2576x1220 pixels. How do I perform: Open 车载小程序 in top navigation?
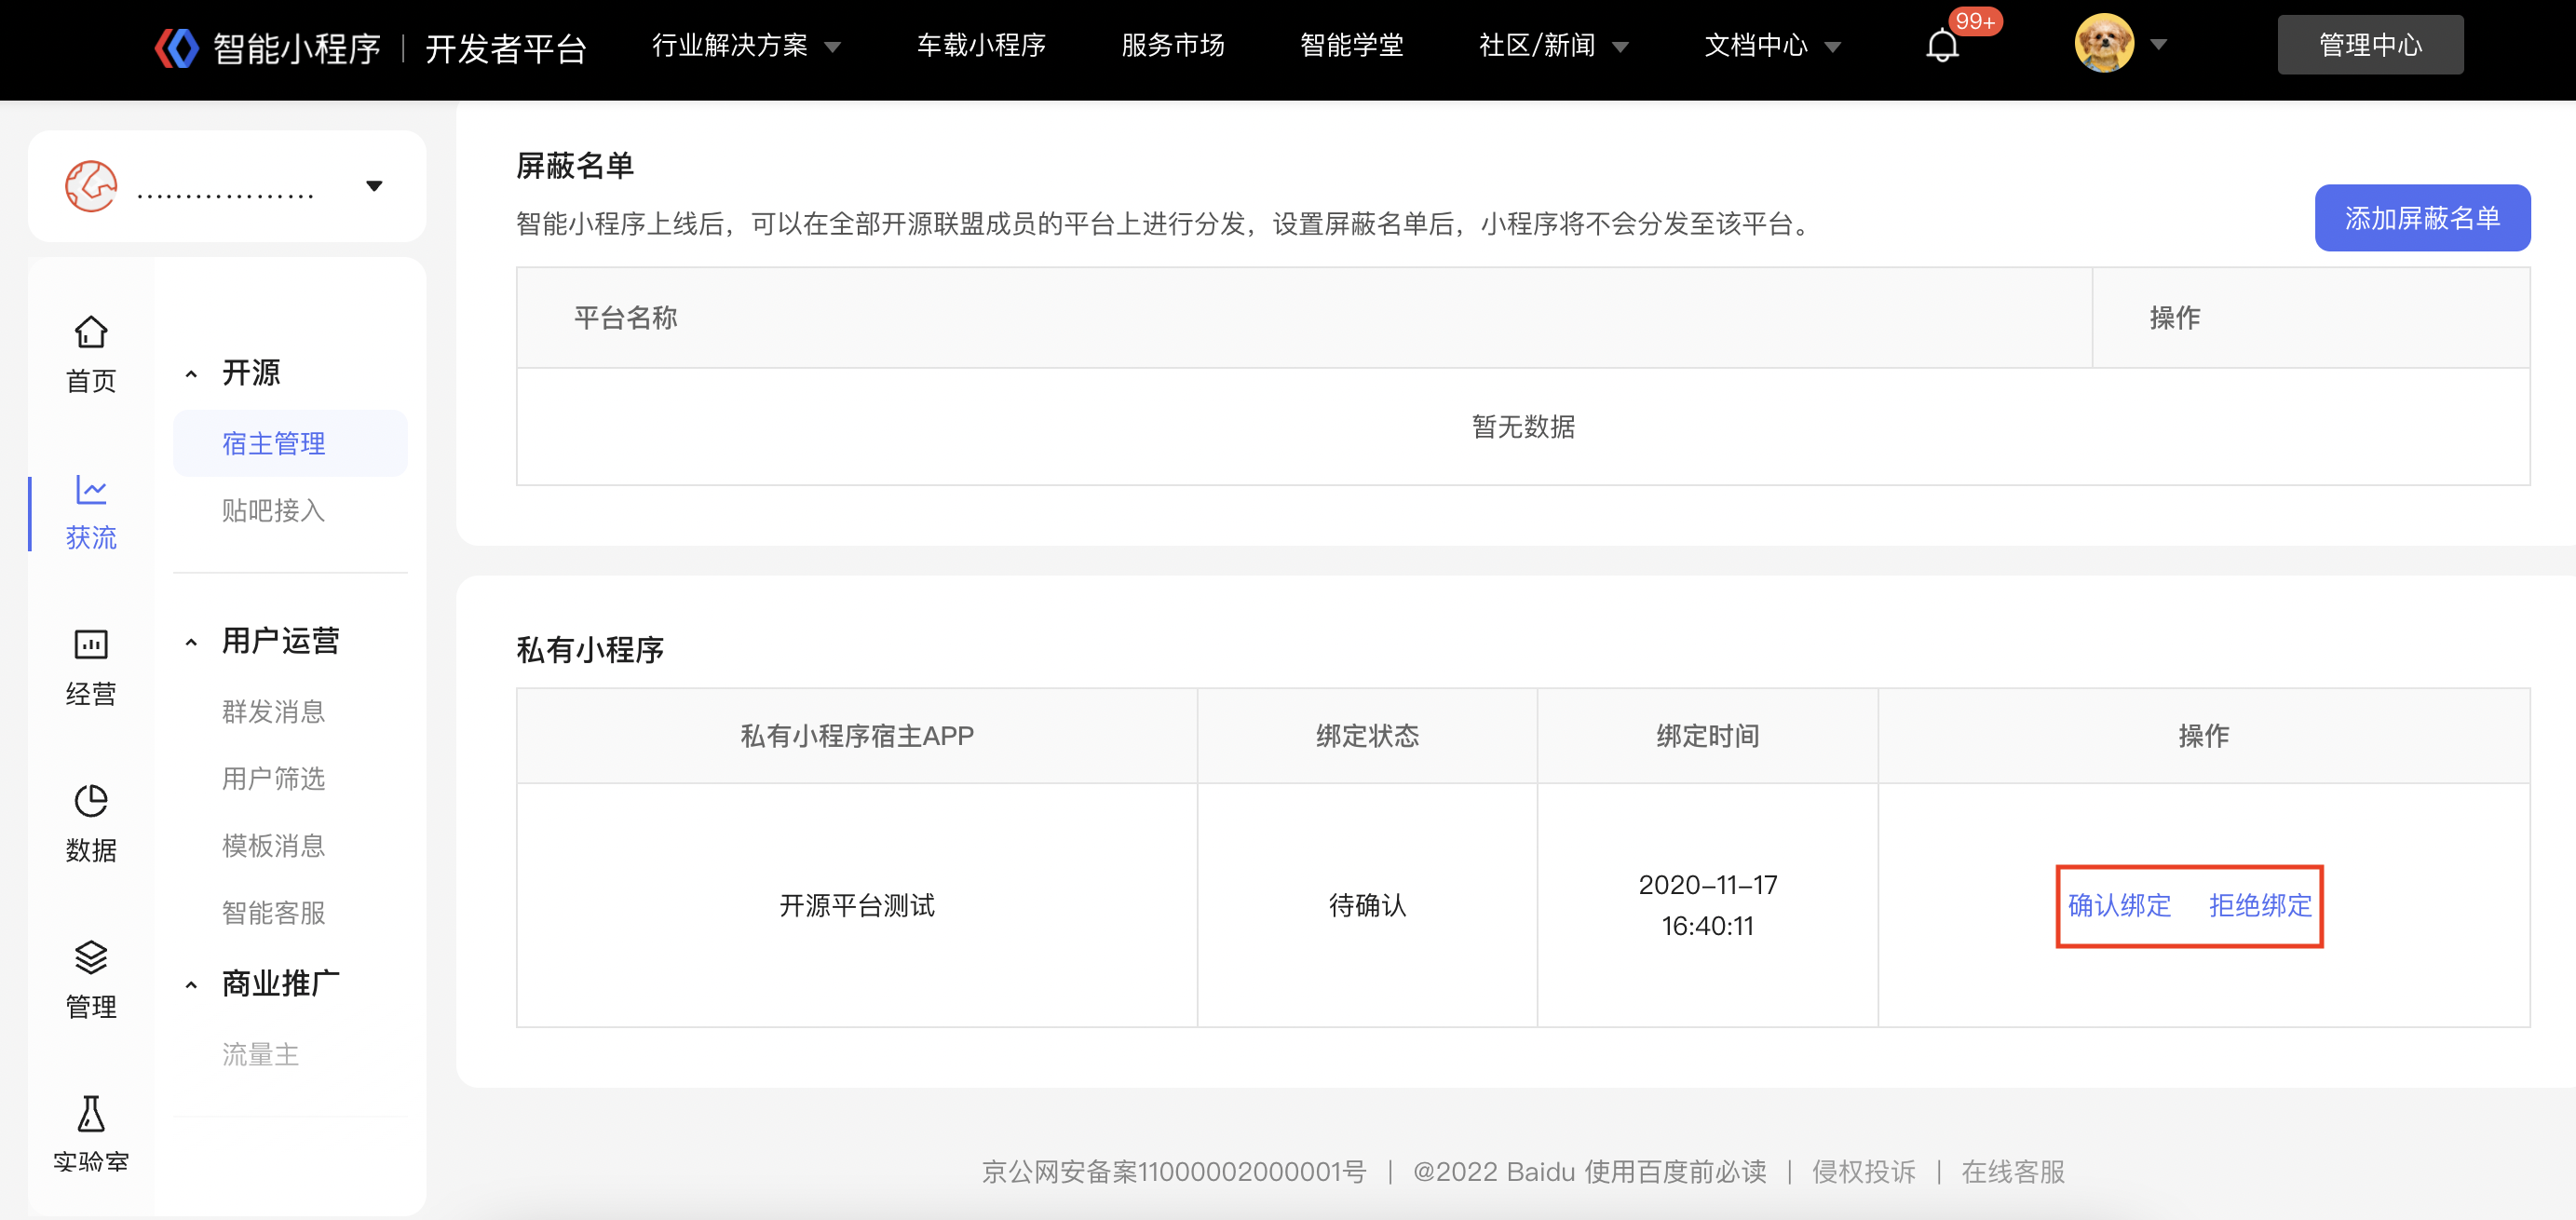981,46
